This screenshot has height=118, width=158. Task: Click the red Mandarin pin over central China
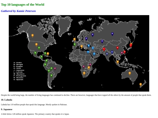coord(117,48)
